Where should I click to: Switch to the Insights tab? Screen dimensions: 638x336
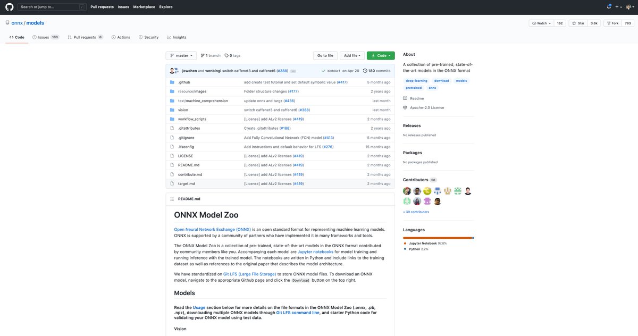(177, 37)
